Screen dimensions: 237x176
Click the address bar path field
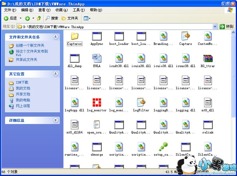click(x=115, y=27)
